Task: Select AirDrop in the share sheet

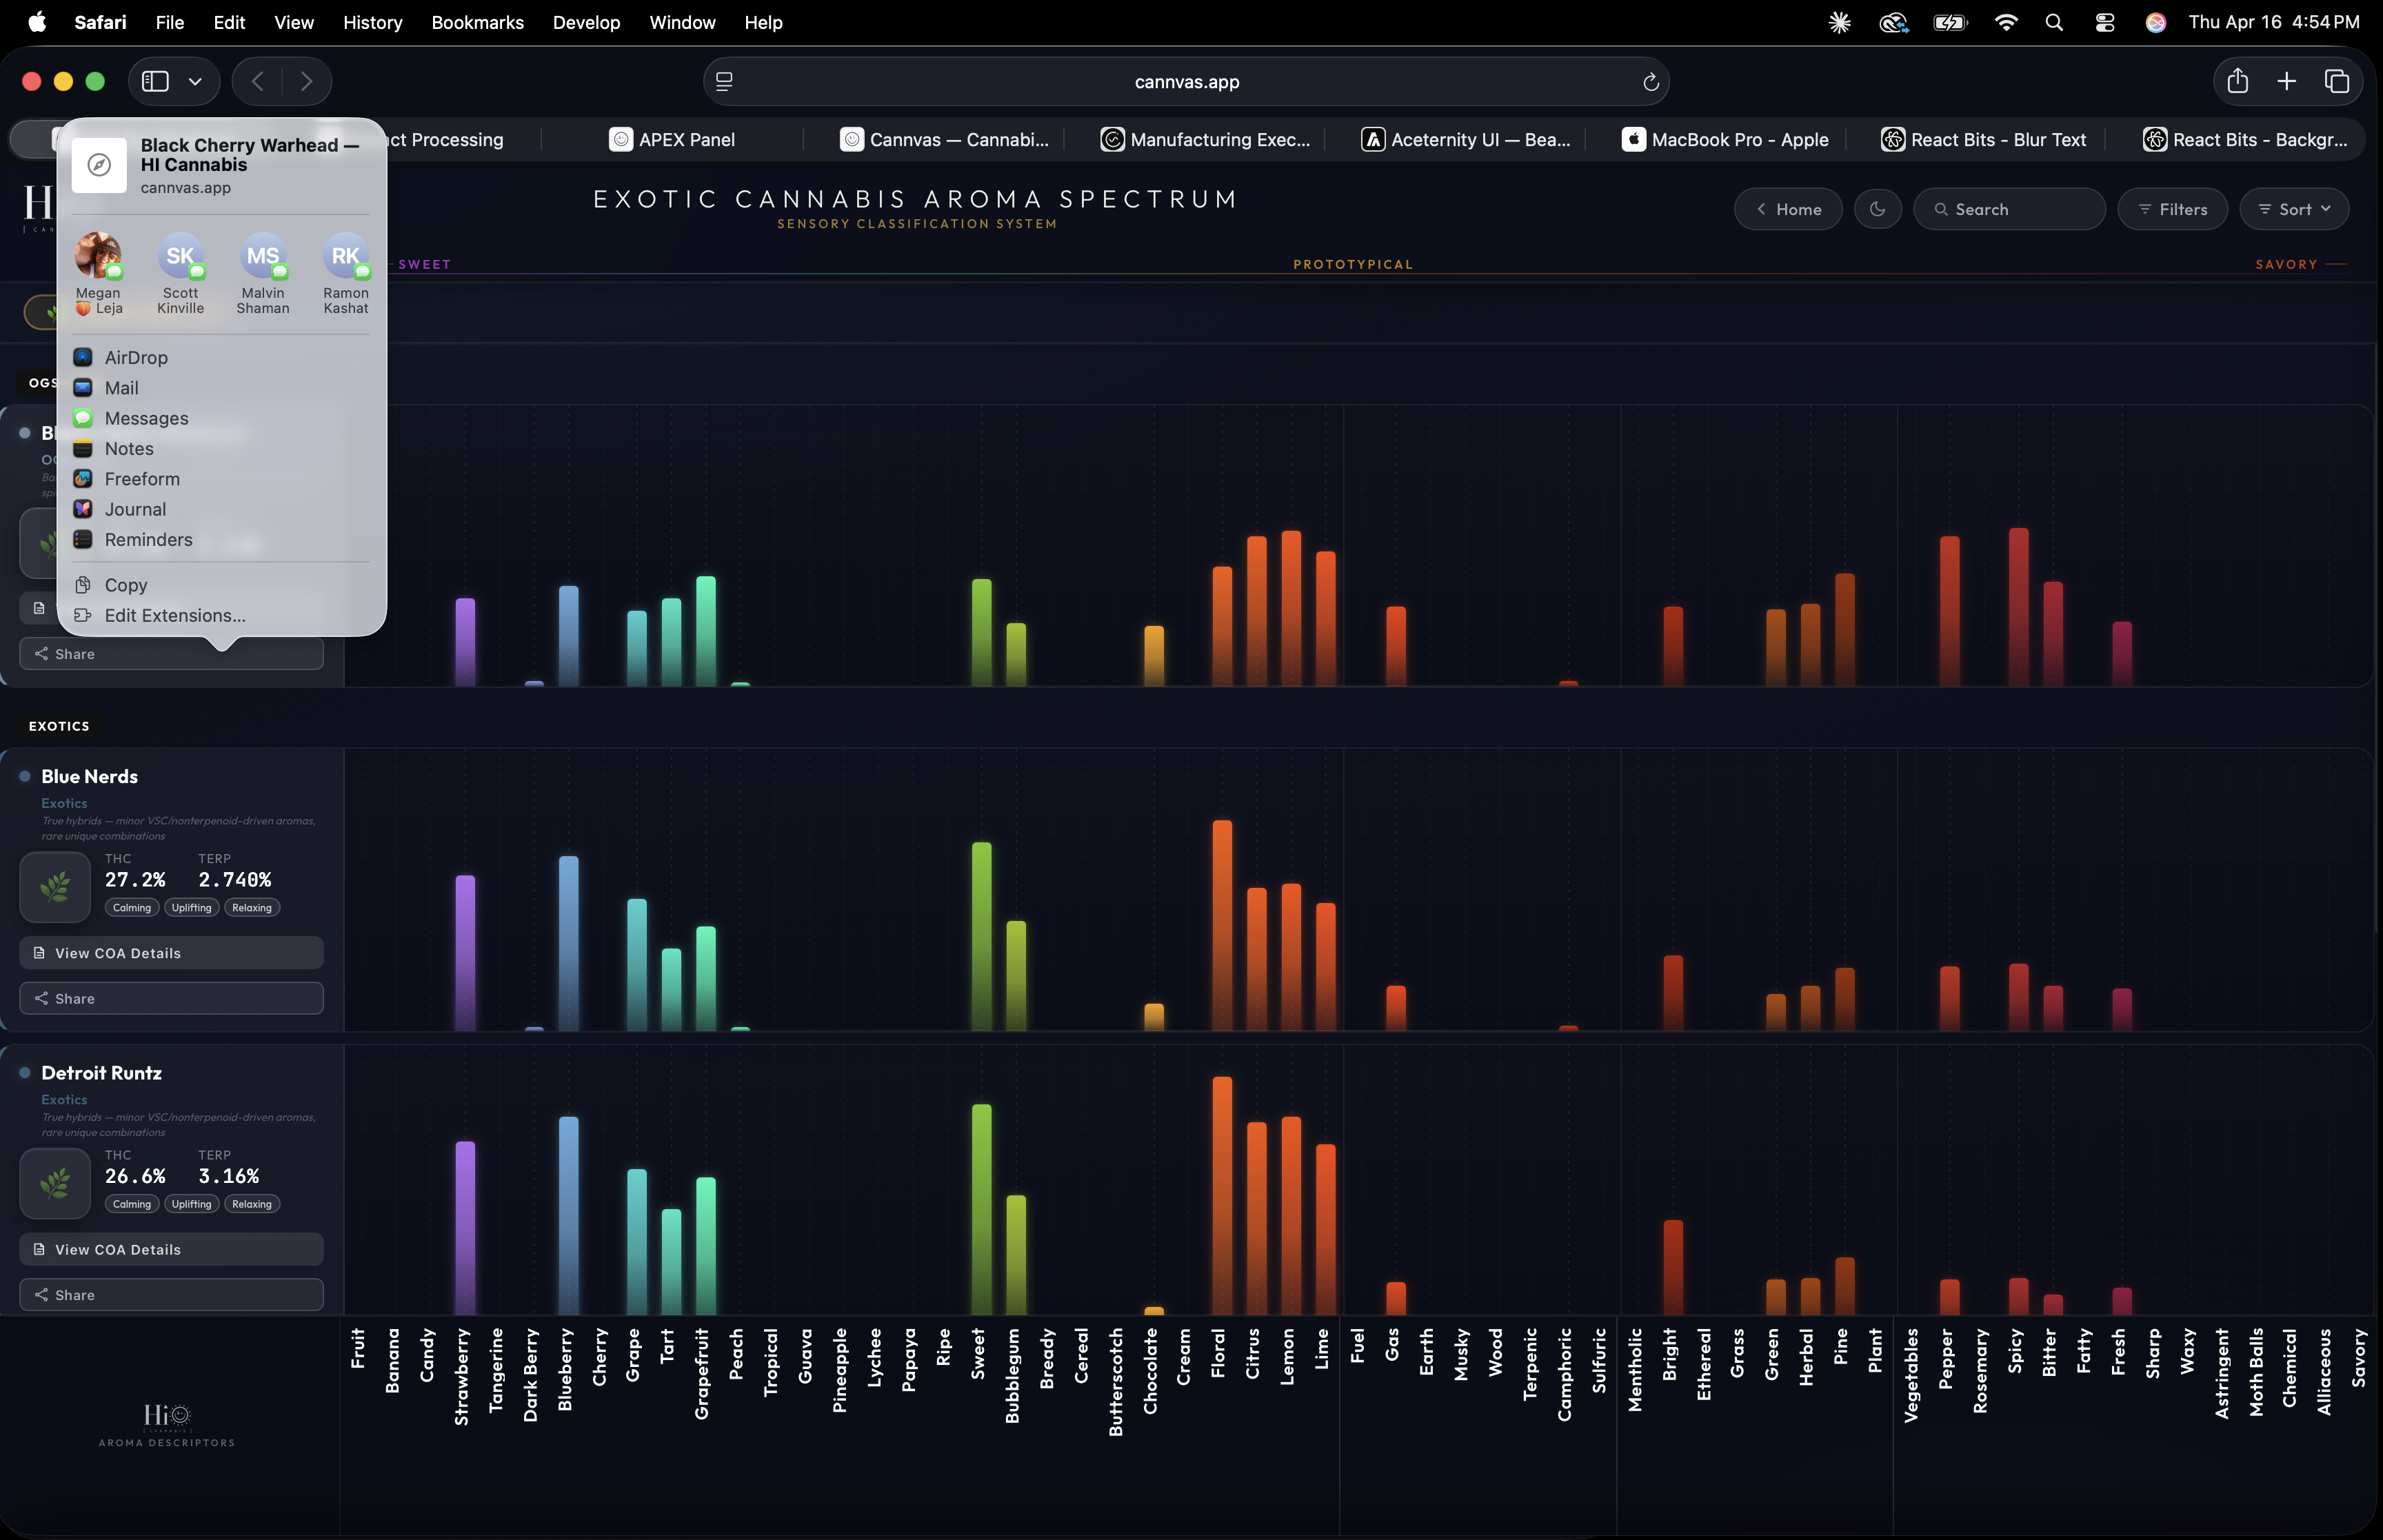Action: 136,357
